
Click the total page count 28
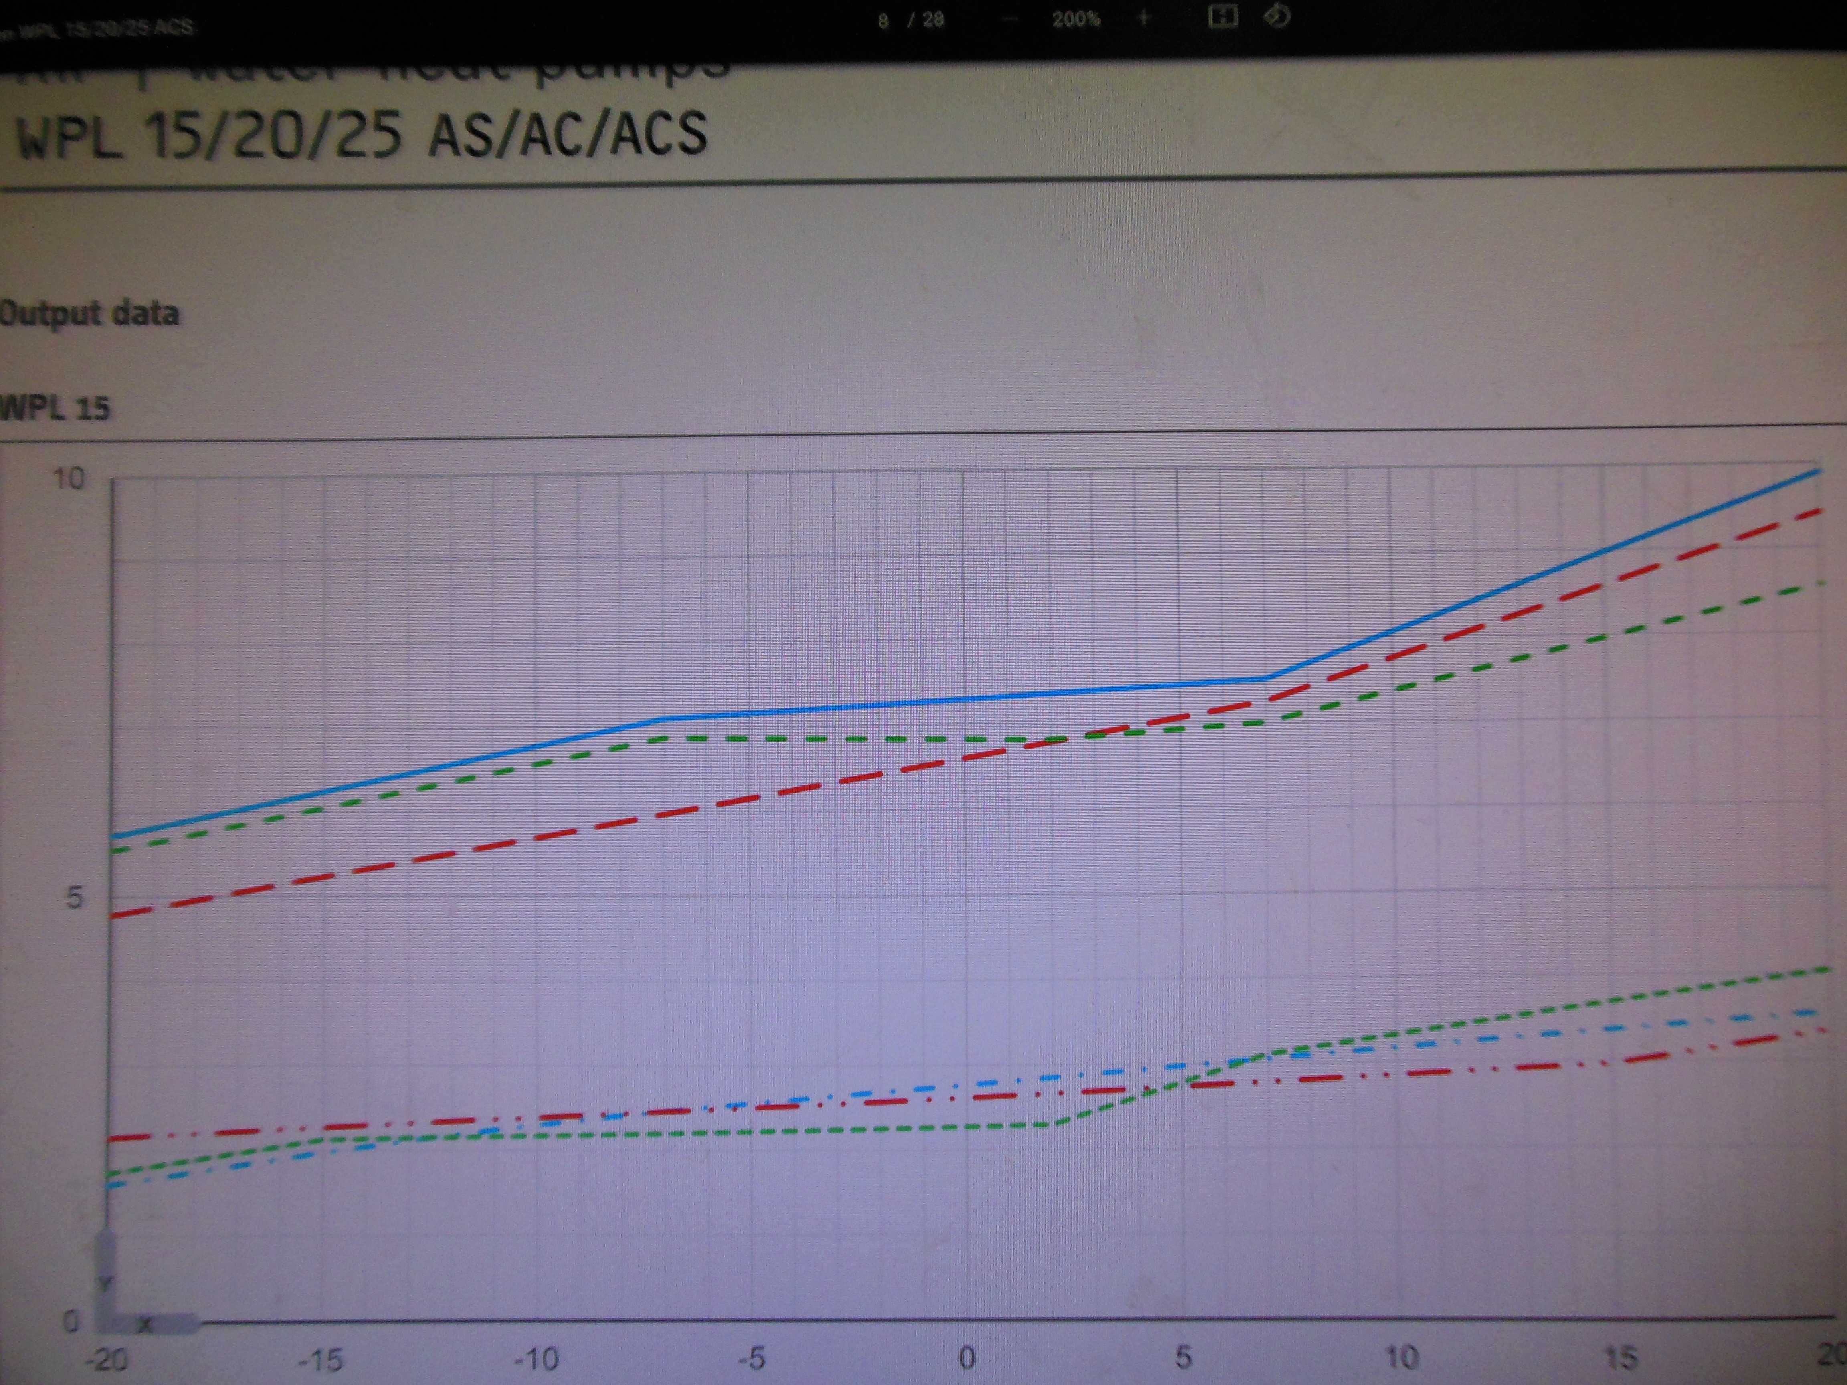933,20
